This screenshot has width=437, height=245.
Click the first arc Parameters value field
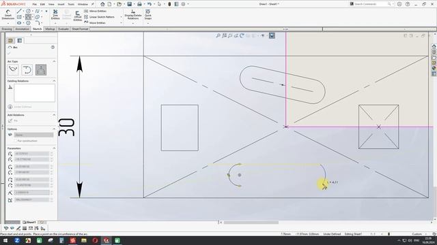click(x=31, y=154)
